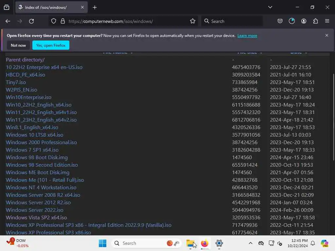
Task: Show hidden system tray icons
Action: pyautogui.click(x=251, y=243)
